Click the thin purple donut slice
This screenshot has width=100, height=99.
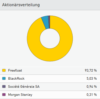click(49, 22)
